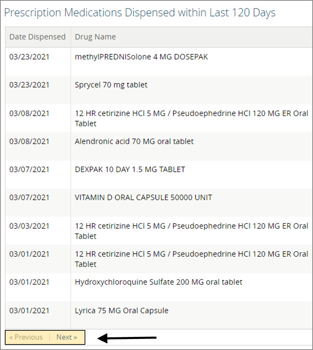This screenshot has width=313, height=350.
Task: Click the Prescription Medications Dispensed page heading
Action: point(140,13)
